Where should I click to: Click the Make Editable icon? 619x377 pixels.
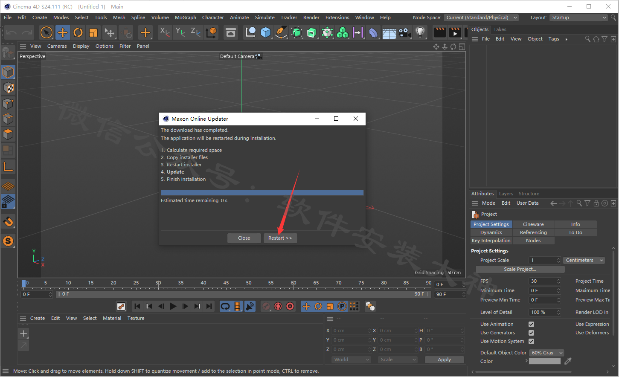[x=8, y=52]
